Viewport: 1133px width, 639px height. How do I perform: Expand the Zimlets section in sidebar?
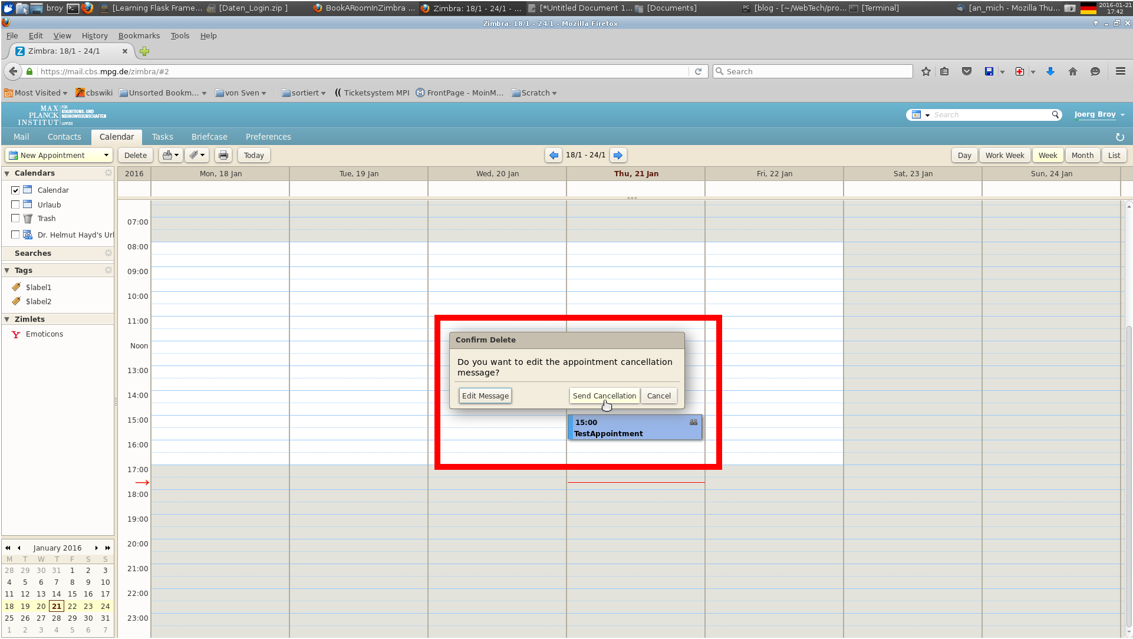(x=8, y=319)
